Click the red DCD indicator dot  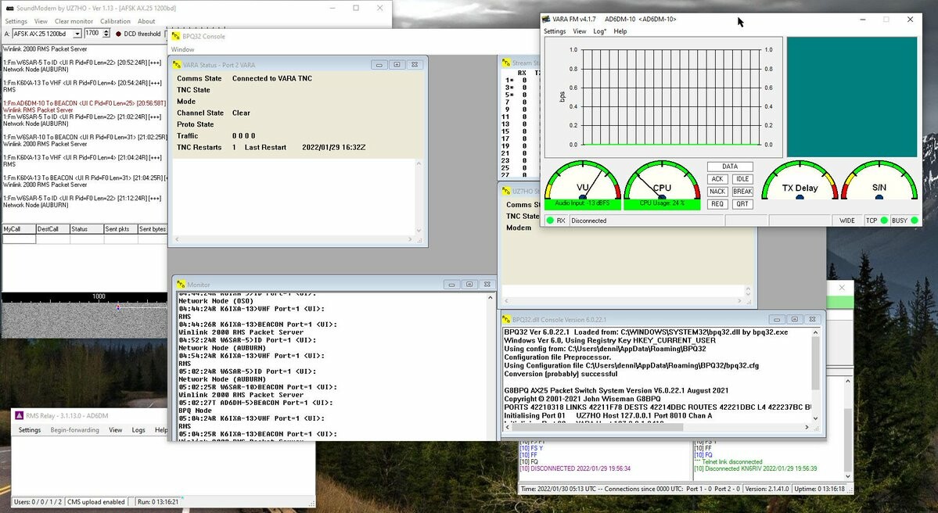118,34
